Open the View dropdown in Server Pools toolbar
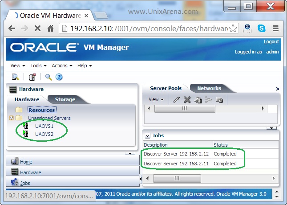This screenshot has height=205, width=287. point(156,99)
